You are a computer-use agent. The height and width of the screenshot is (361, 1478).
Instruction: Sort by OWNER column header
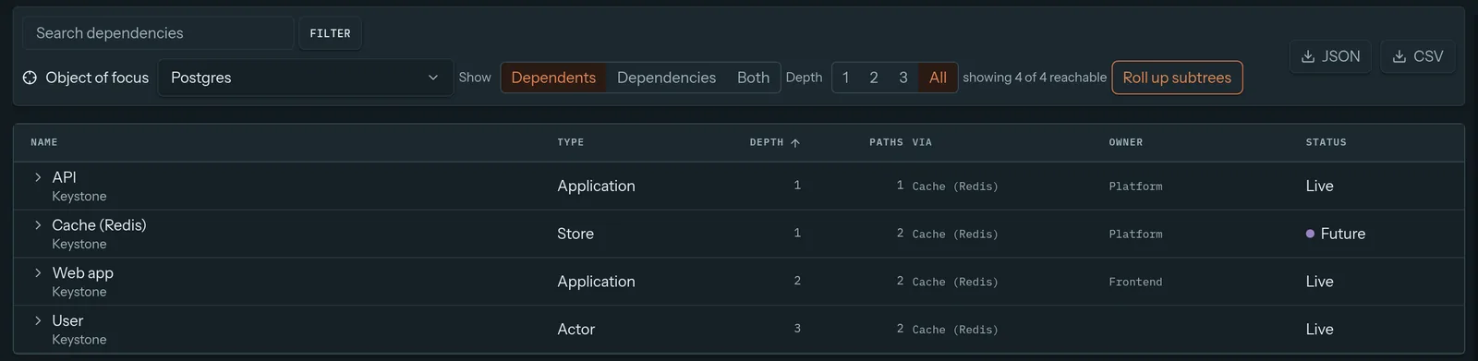[x=1125, y=142]
